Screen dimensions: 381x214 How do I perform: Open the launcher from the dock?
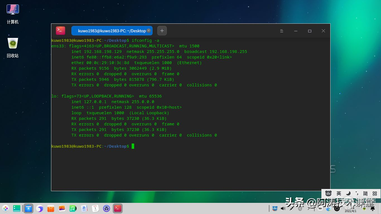[6, 208]
